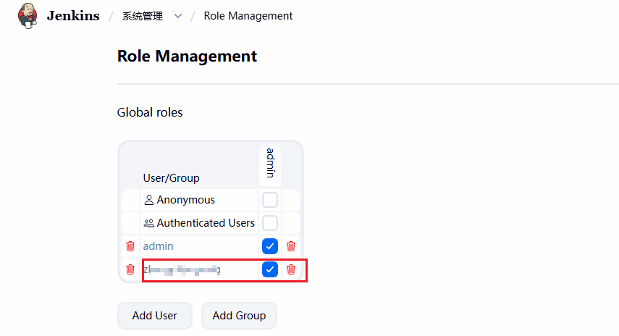Click the Anonymous row label
This screenshot has height=336, width=619.
pyautogui.click(x=185, y=200)
